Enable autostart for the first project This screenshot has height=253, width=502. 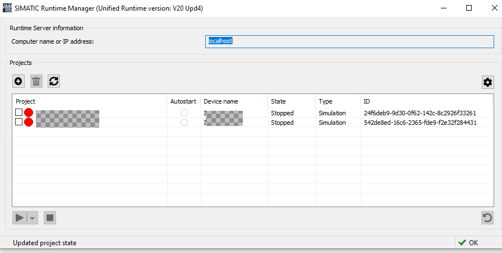pyautogui.click(x=184, y=113)
